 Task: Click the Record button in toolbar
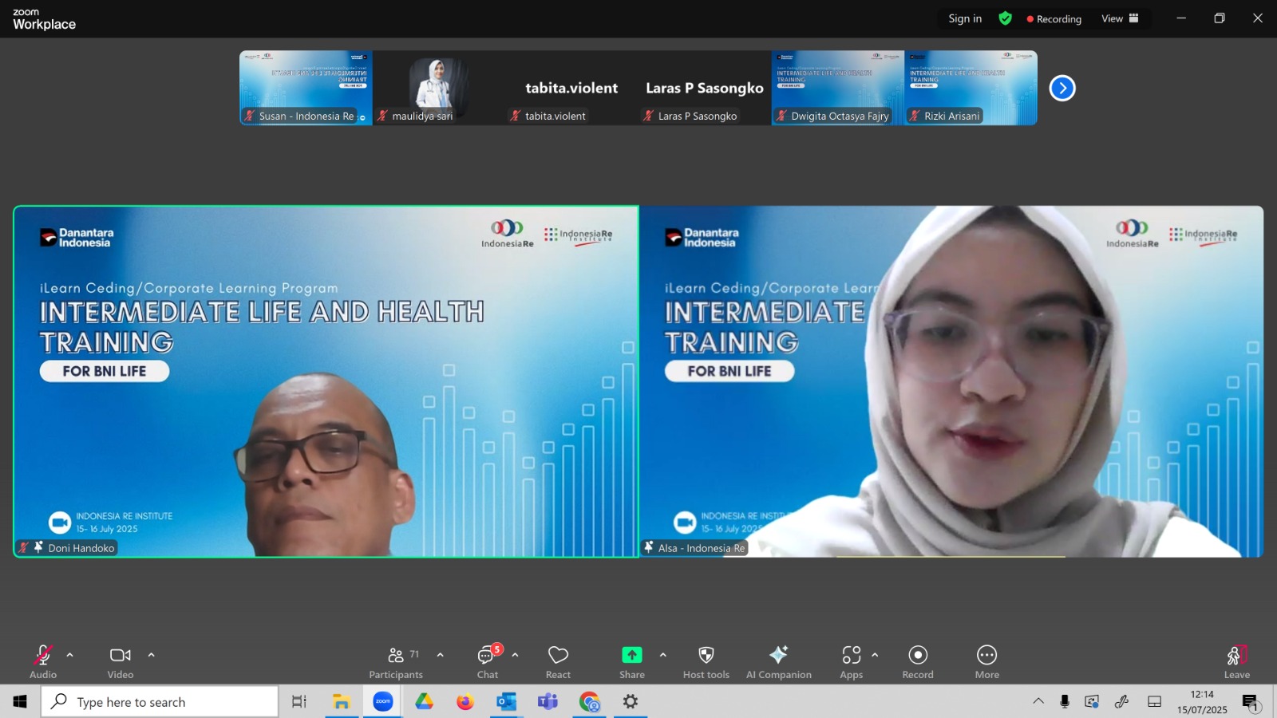click(918, 662)
